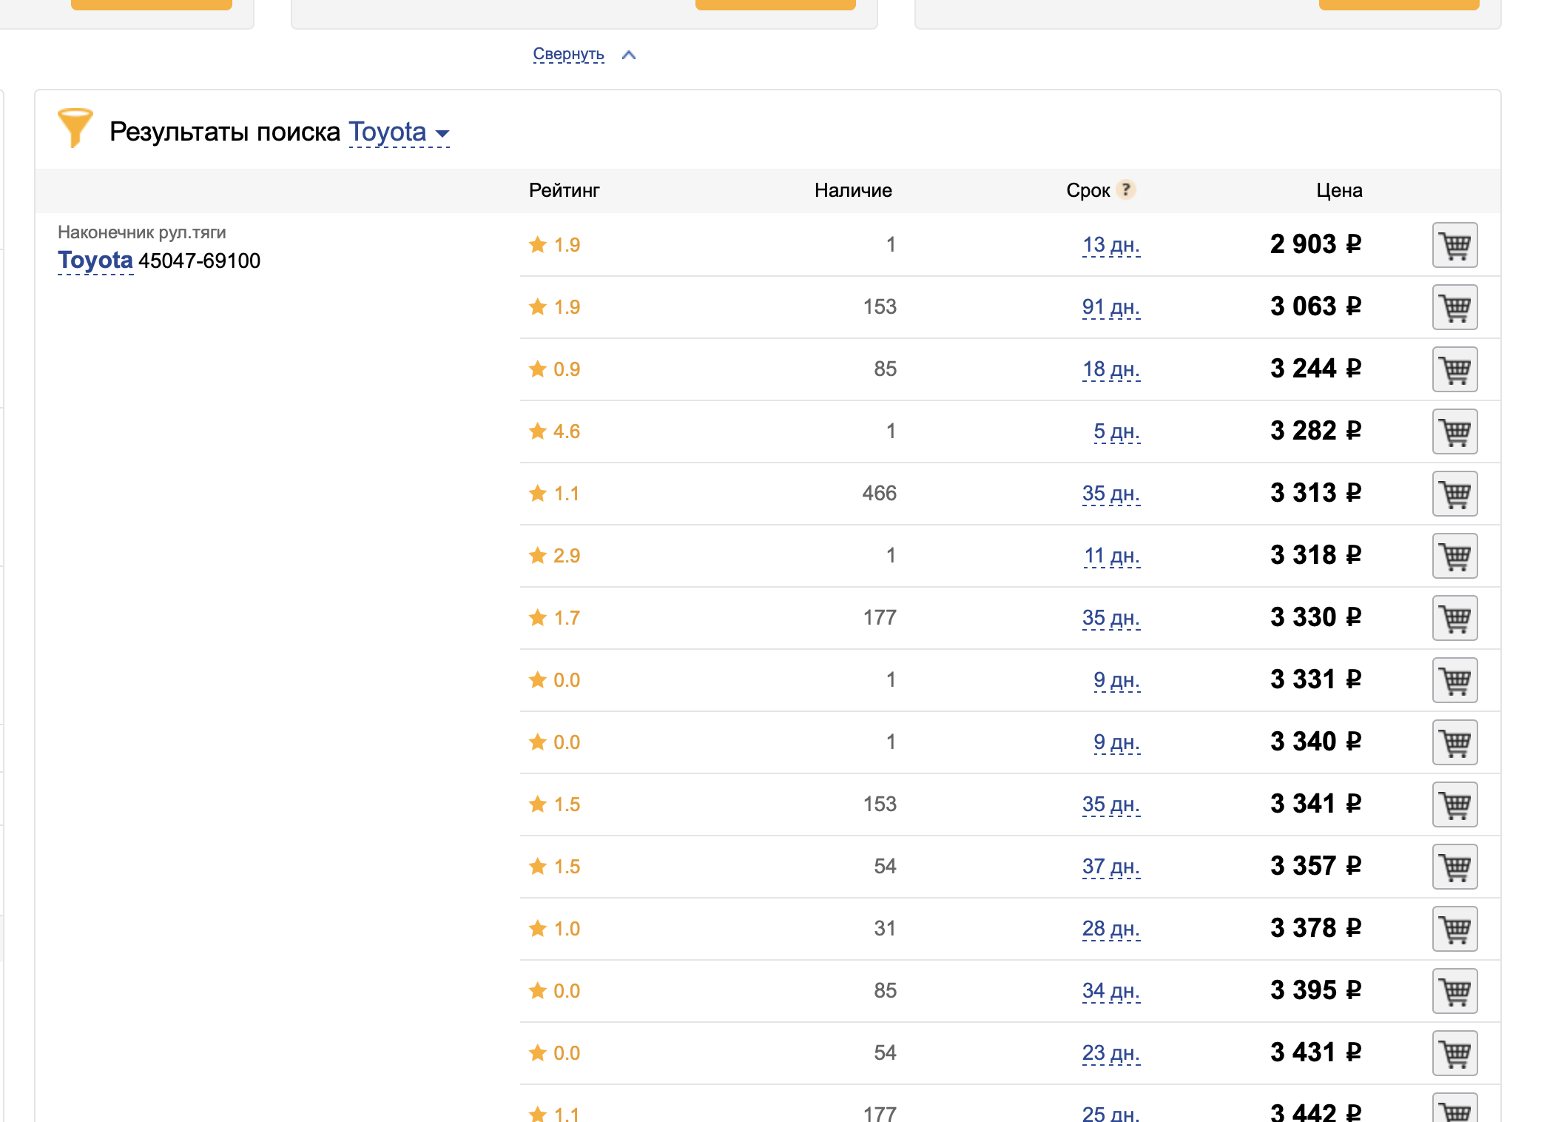Select the price 2 903 ₽
This screenshot has width=1564, height=1122.
pos(1315,244)
